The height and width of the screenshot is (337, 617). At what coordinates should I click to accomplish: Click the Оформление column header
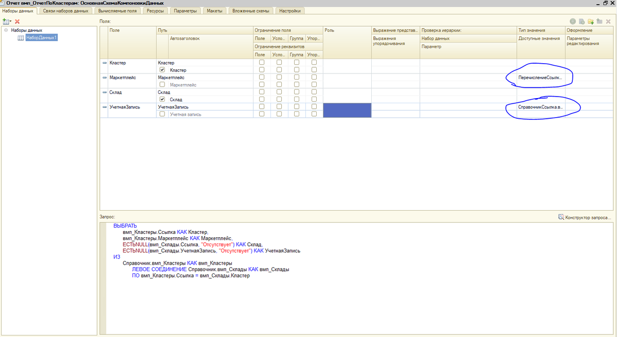[589, 30]
